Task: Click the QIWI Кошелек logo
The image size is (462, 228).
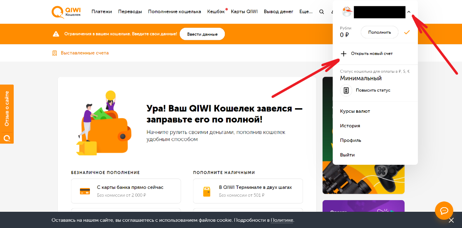Action: click(66, 12)
